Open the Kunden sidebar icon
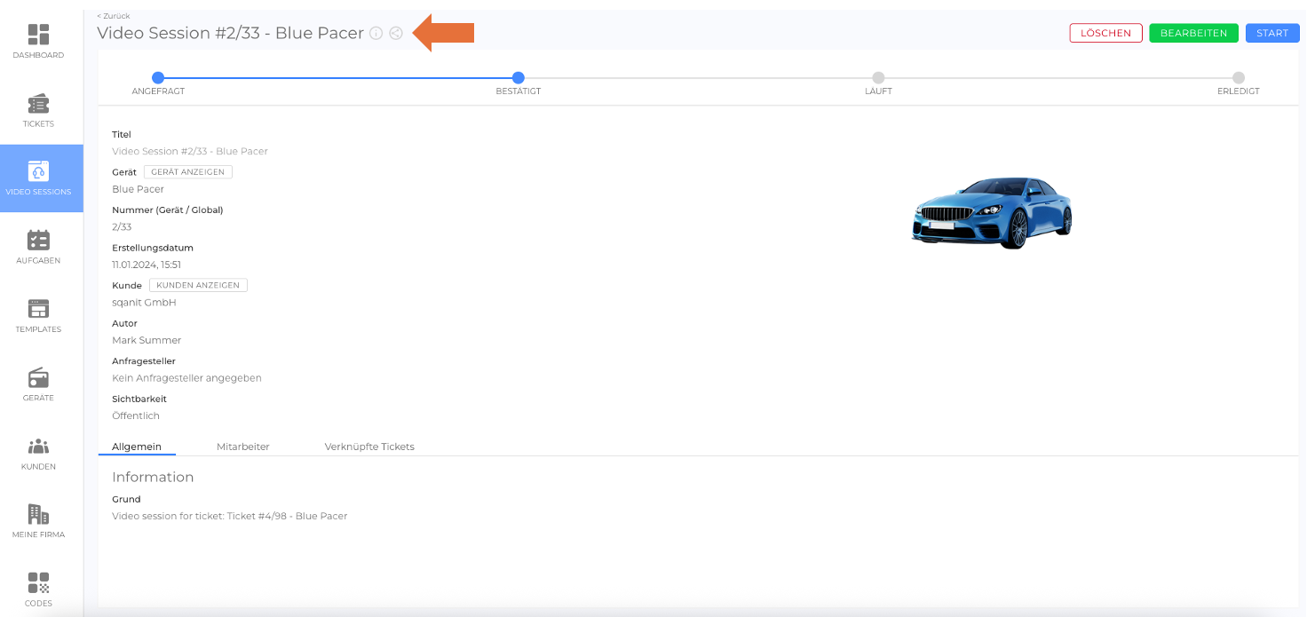1307x617 pixels. coord(38,447)
